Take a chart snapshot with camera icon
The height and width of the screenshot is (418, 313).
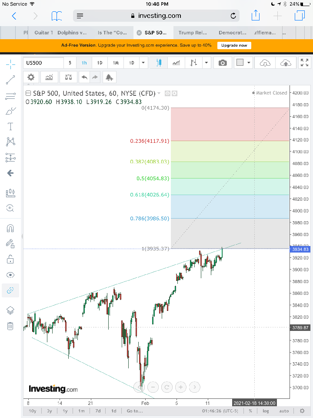[x=223, y=63]
